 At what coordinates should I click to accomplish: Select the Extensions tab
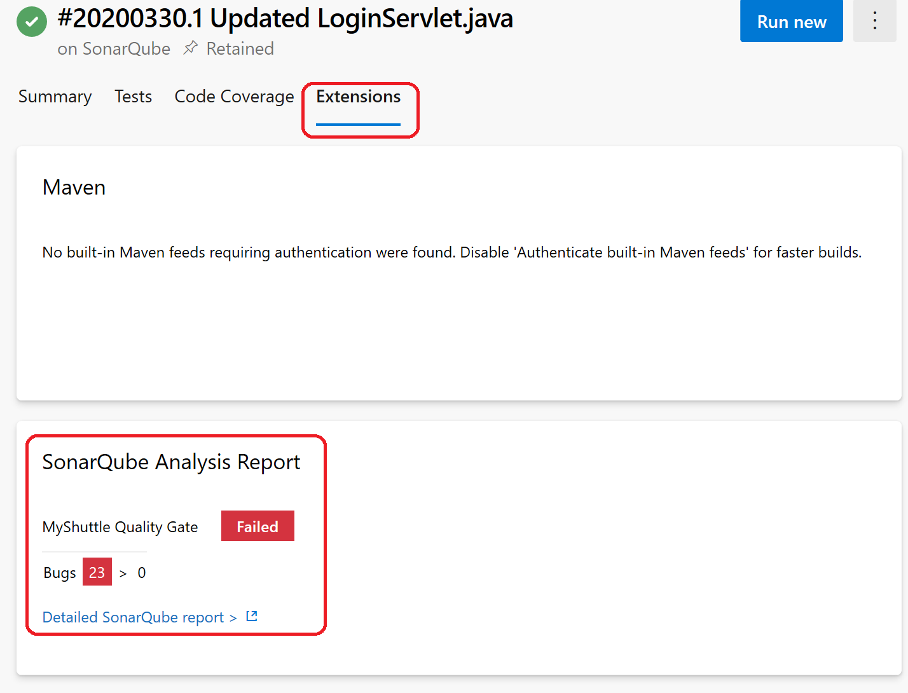359,97
